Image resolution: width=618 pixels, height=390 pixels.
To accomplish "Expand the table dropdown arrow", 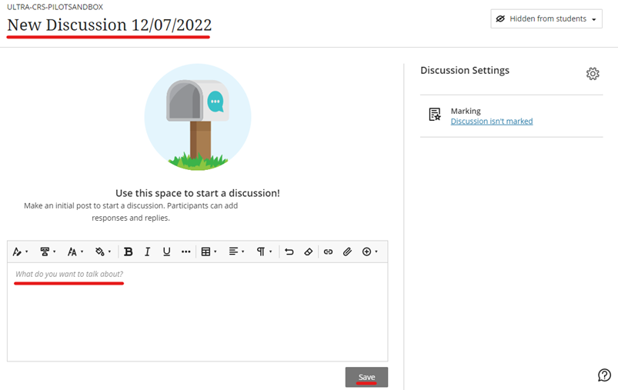I will (215, 252).
